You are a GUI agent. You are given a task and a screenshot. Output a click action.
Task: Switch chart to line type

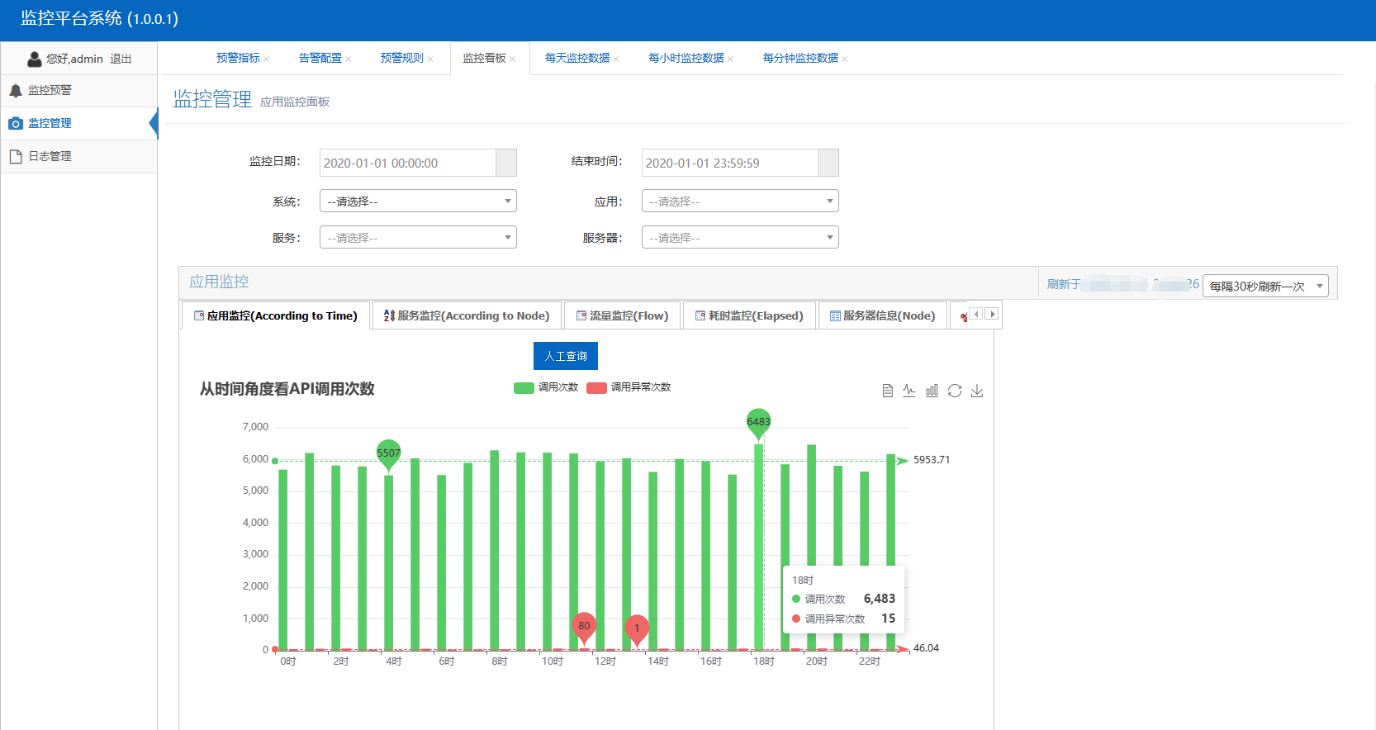point(909,391)
